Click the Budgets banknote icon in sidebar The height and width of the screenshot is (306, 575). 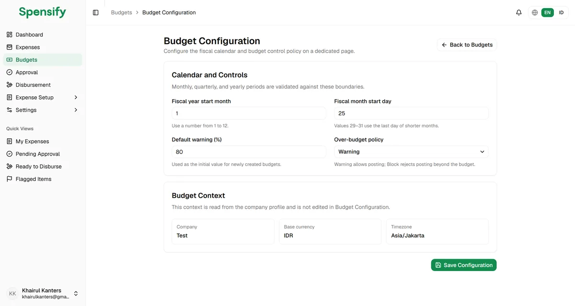tap(10, 60)
